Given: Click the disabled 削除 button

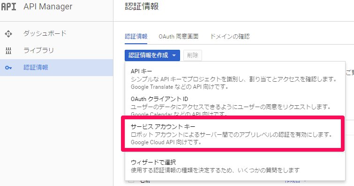Looking at the screenshot, I should [193, 55].
